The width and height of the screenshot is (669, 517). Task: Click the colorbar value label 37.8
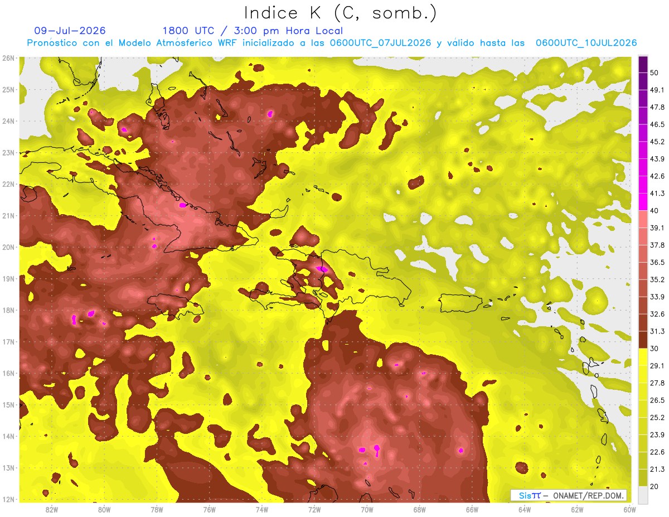pos(657,245)
